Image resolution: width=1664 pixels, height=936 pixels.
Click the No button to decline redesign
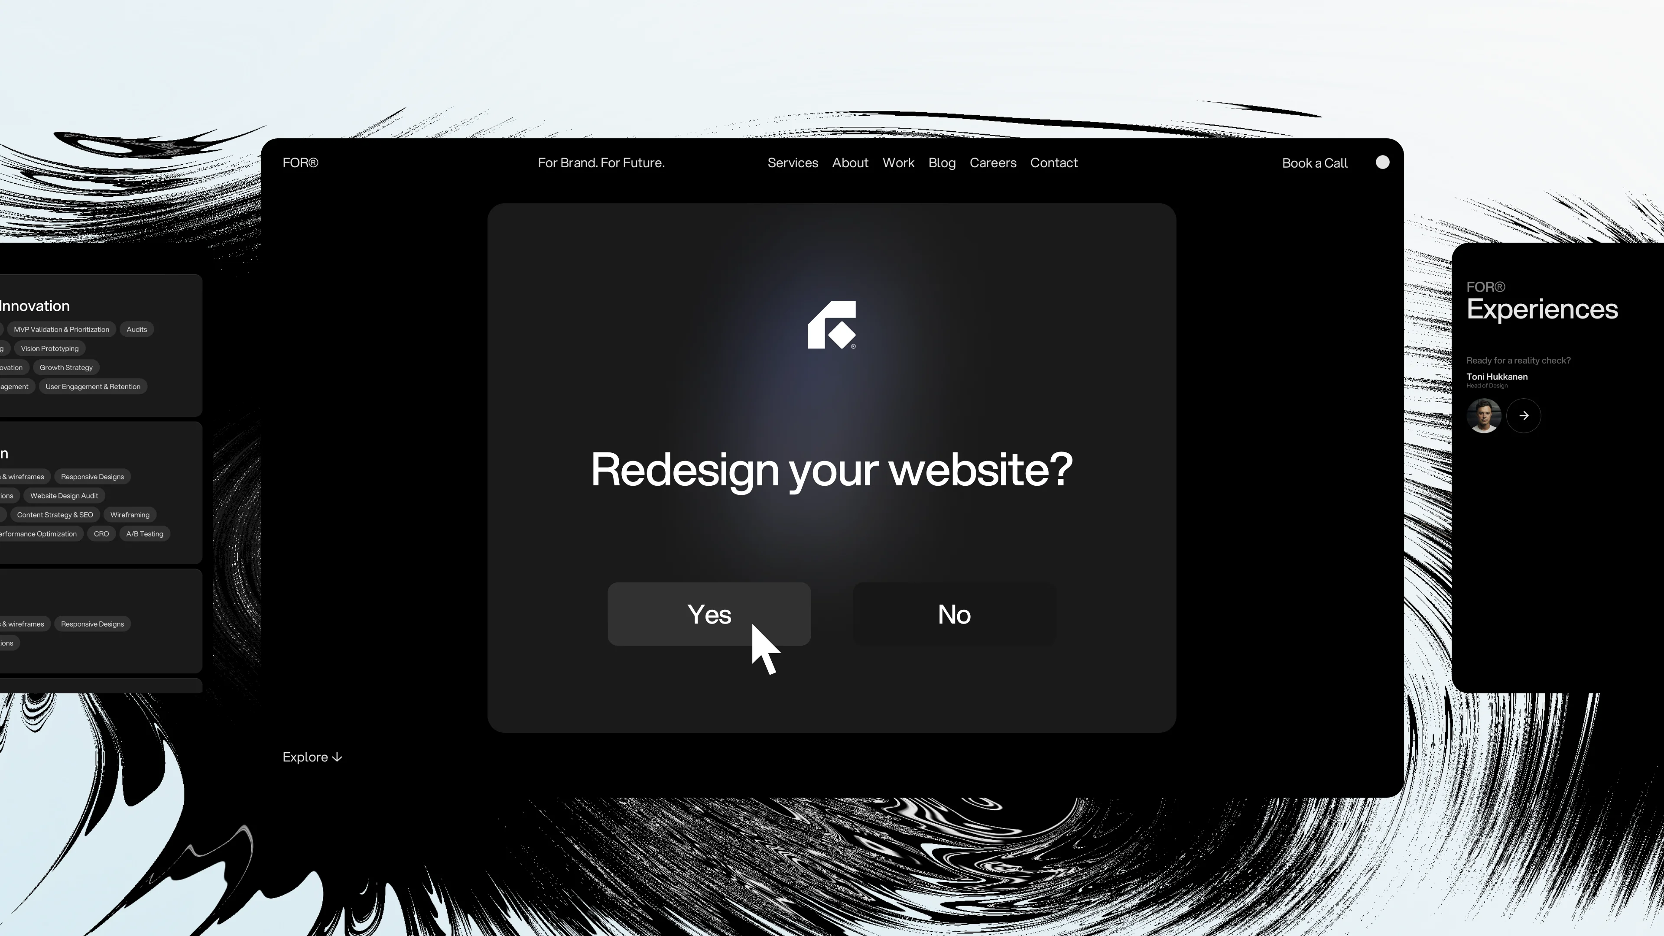pos(953,614)
